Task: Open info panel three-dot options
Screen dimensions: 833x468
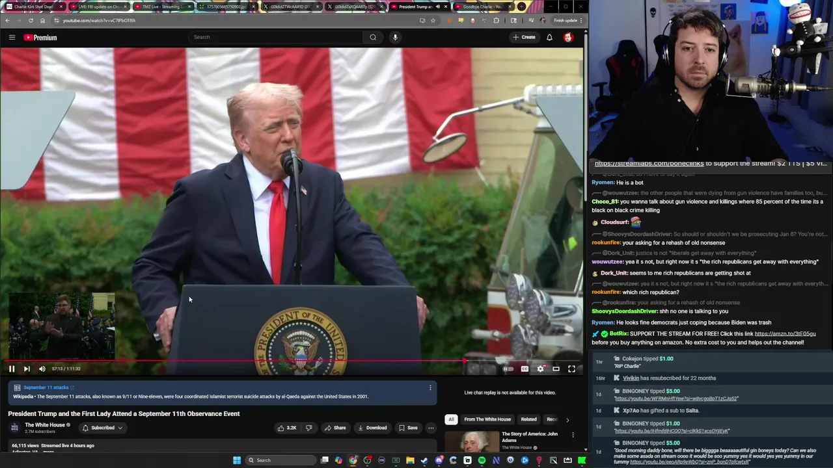Action: tap(430, 388)
